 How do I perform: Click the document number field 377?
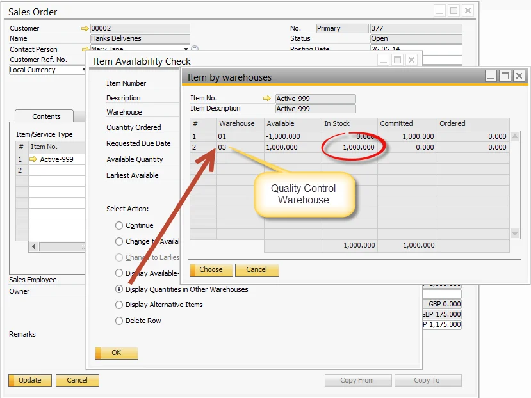[416, 28]
